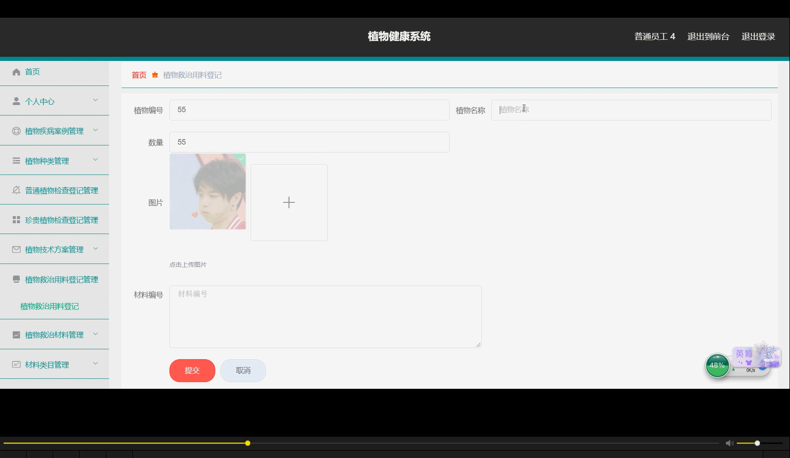The image size is (790, 458).
Task: Click the 取消 cancel button
Action: 243,370
